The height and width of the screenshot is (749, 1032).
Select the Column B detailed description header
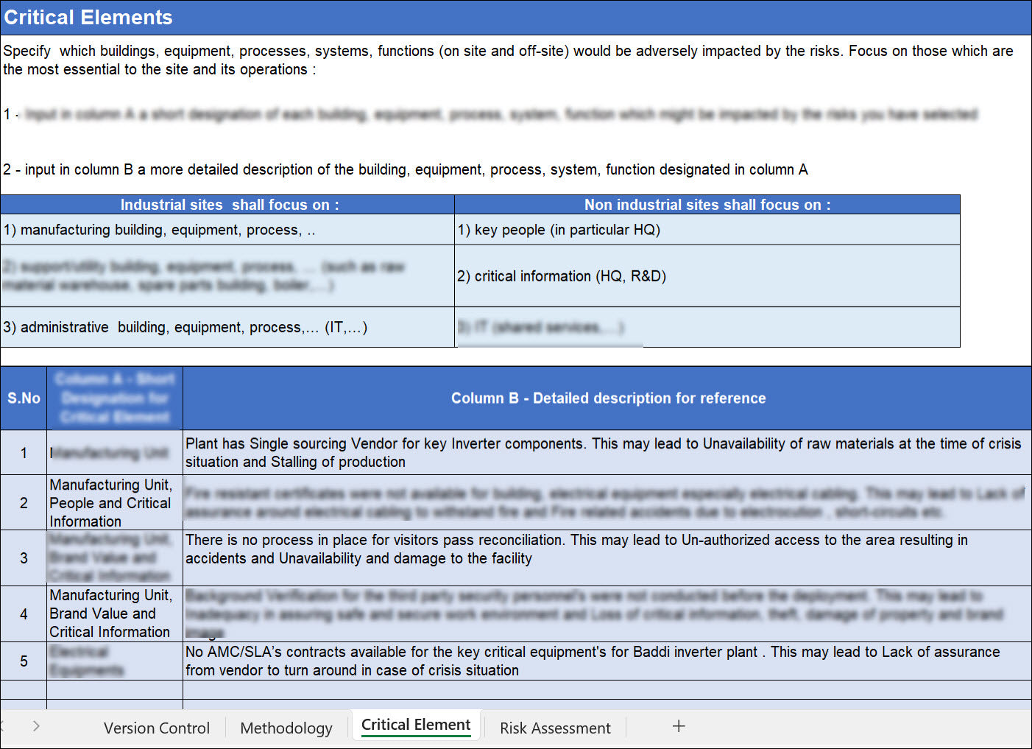click(x=607, y=398)
